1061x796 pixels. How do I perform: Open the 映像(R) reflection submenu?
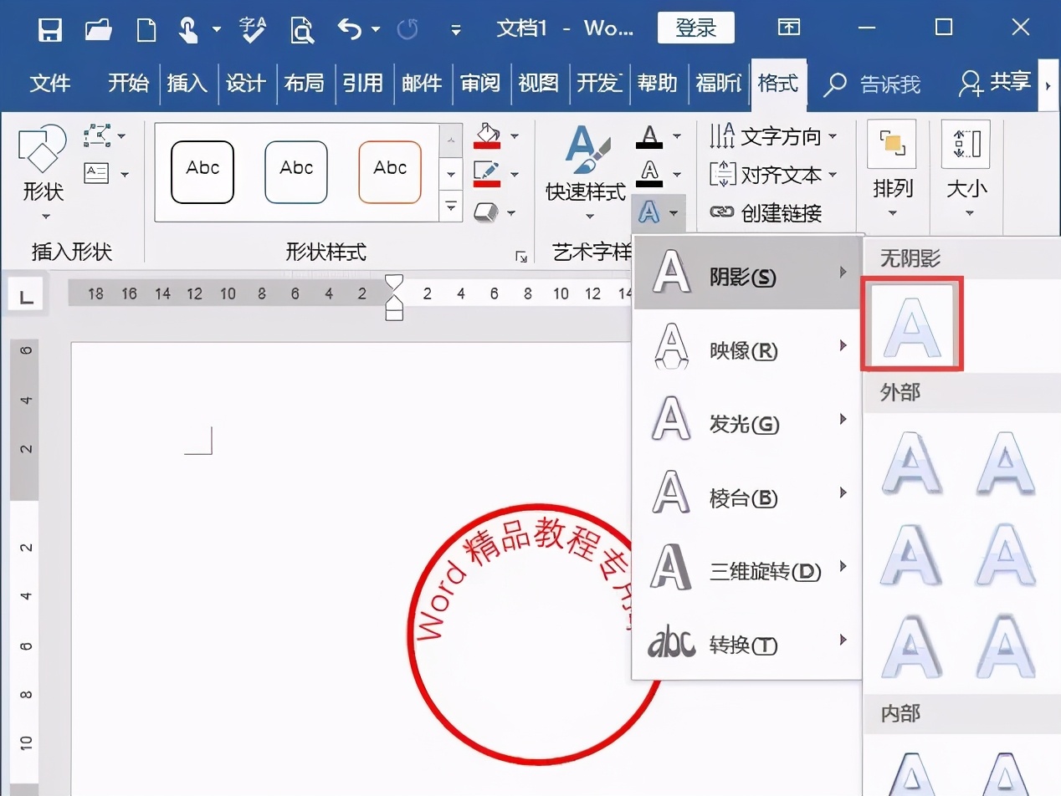pos(747,346)
